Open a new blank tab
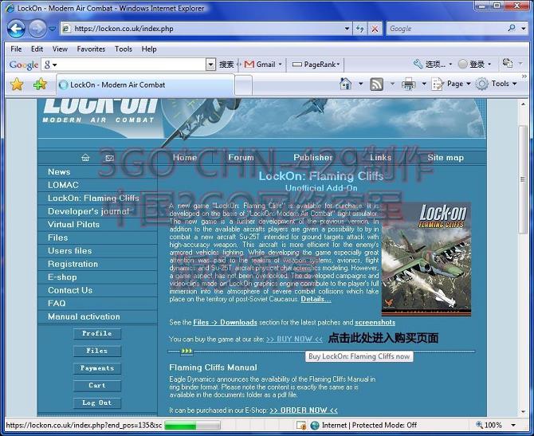The image size is (534, 436). click(x=244, y=85)
